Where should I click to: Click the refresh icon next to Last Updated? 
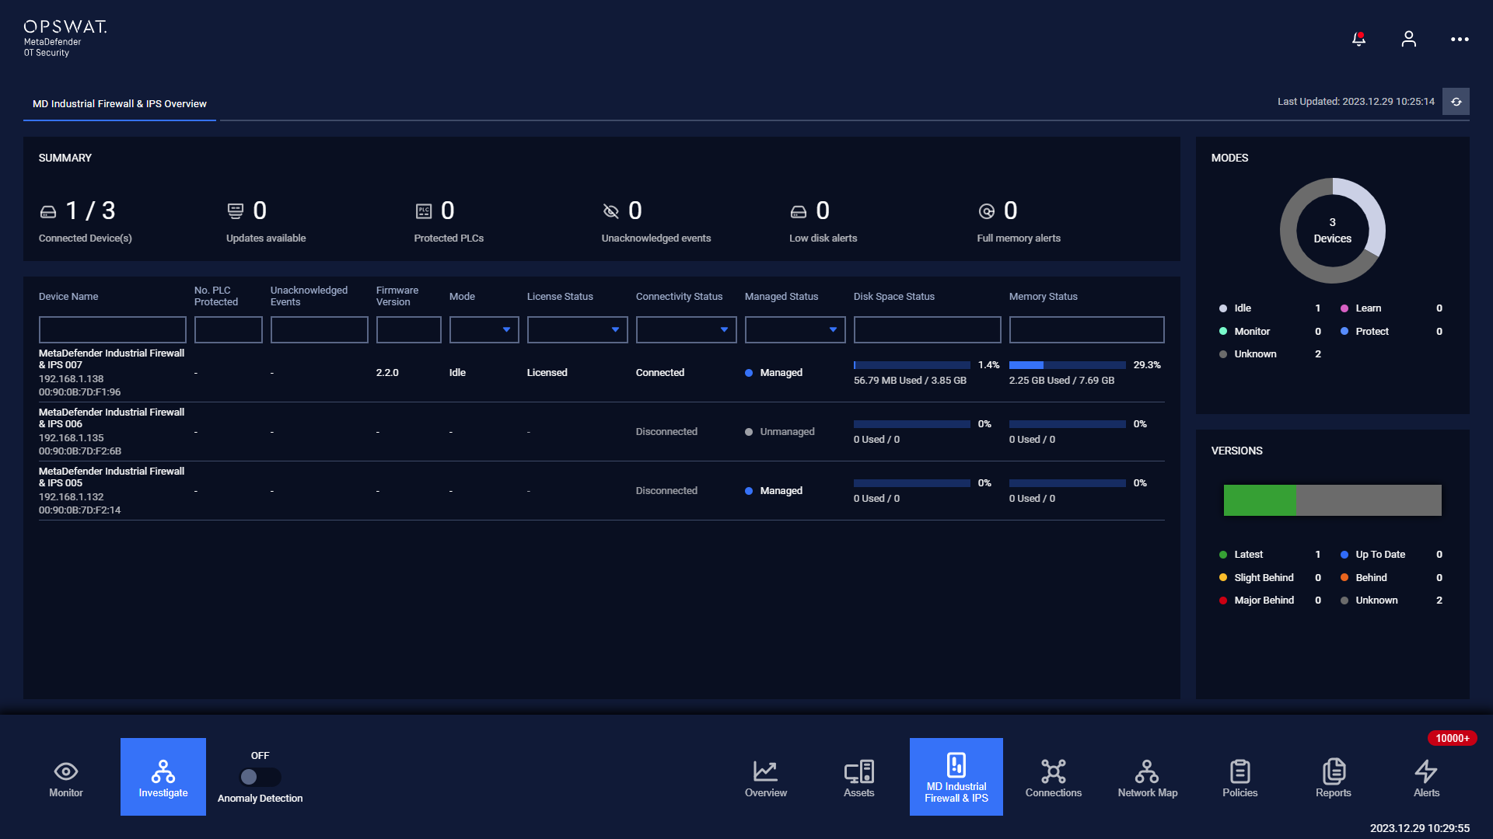[1456, 102]
